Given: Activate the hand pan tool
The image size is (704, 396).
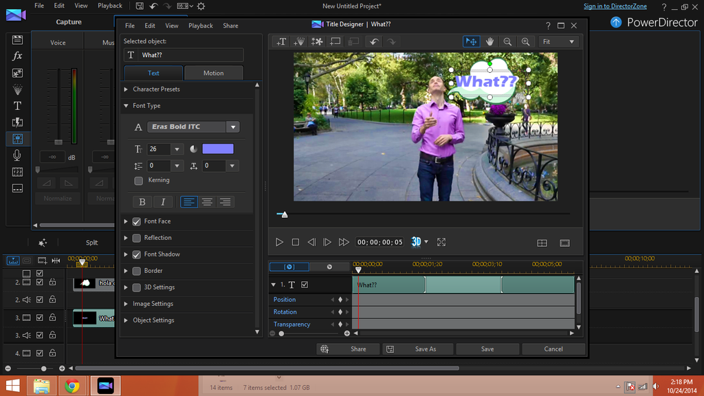Looking at the screenshot, I should [x=489, y=41].
